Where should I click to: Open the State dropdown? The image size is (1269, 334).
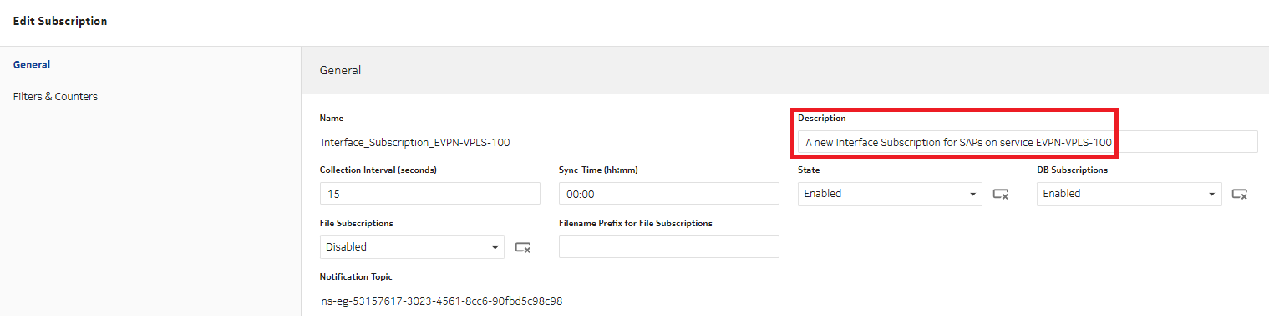point(889,194)
